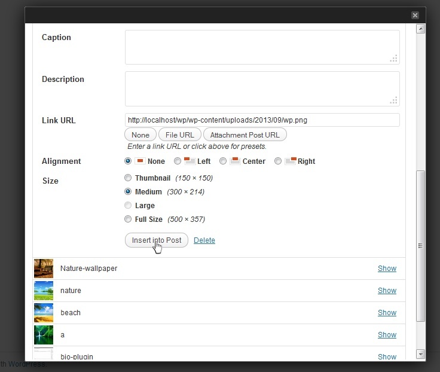Click in the Link URL field
Screen dimensions: 440x372
[x=262, y=120]
